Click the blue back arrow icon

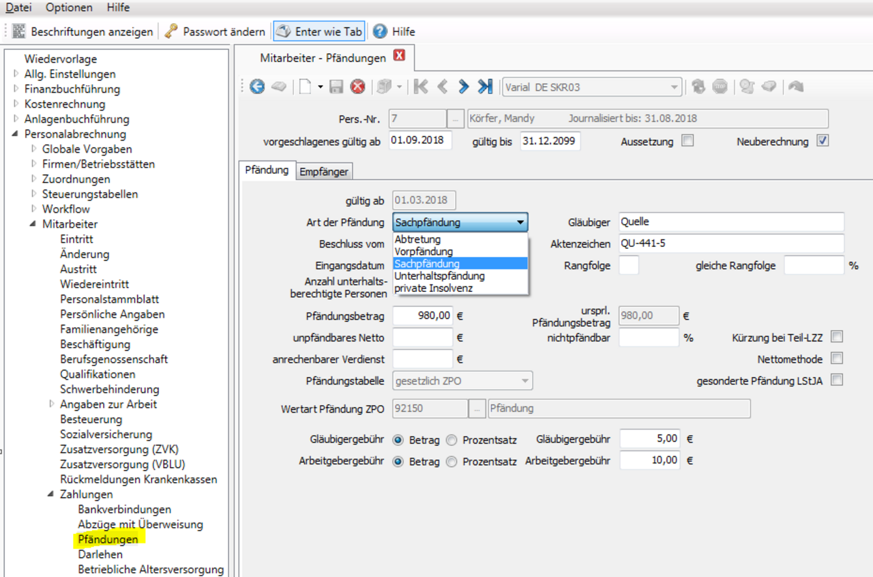(257, 87)
